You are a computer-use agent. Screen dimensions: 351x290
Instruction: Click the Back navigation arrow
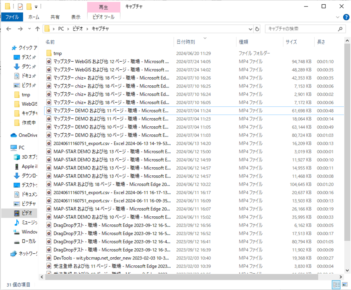coord(9,29)
